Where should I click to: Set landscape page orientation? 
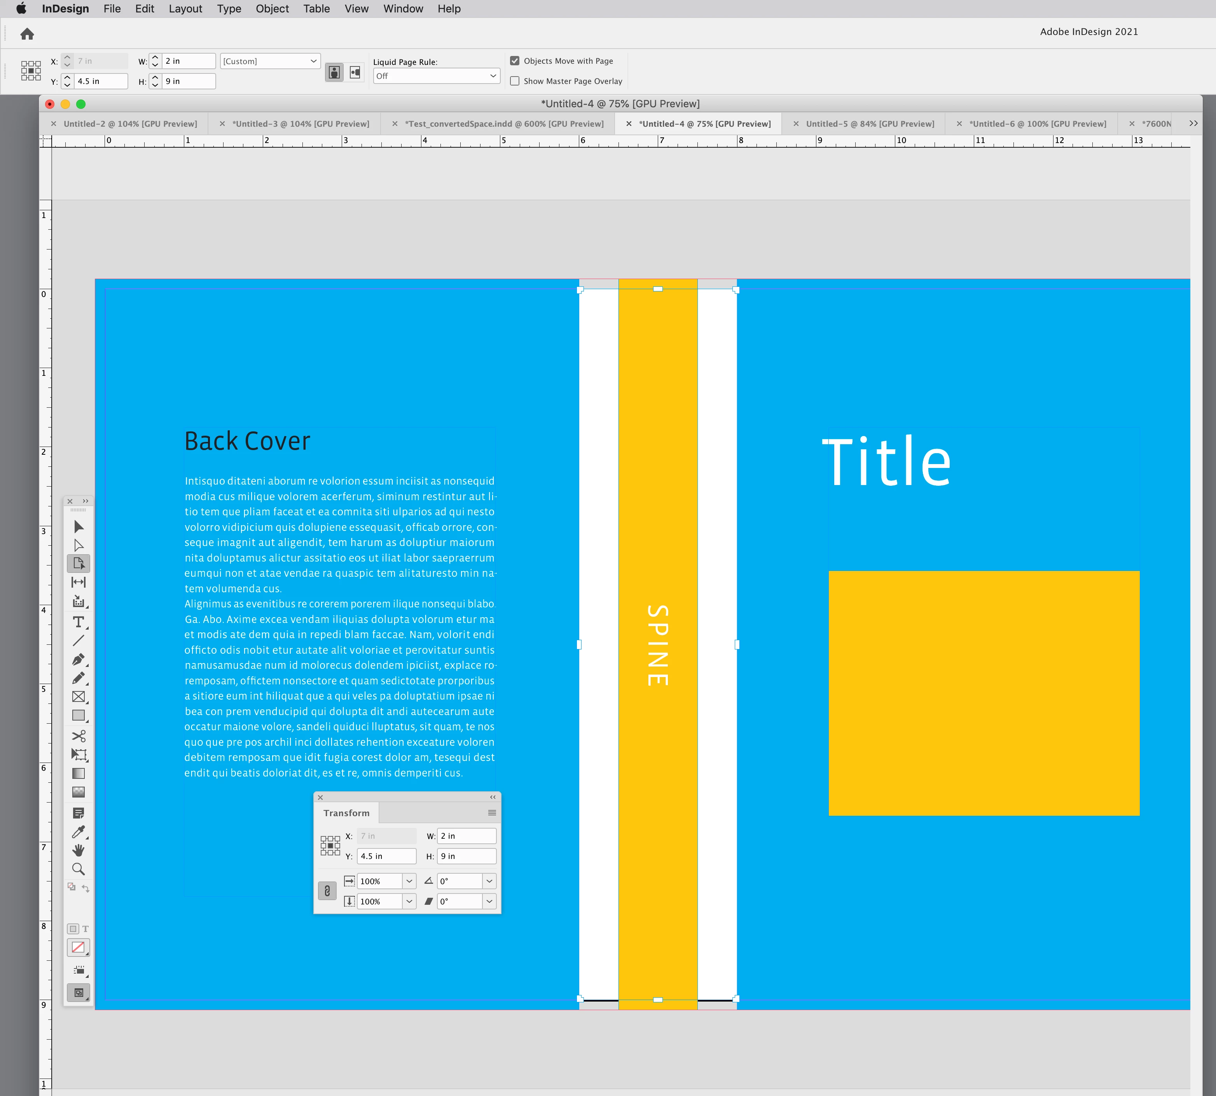(355, 72)
